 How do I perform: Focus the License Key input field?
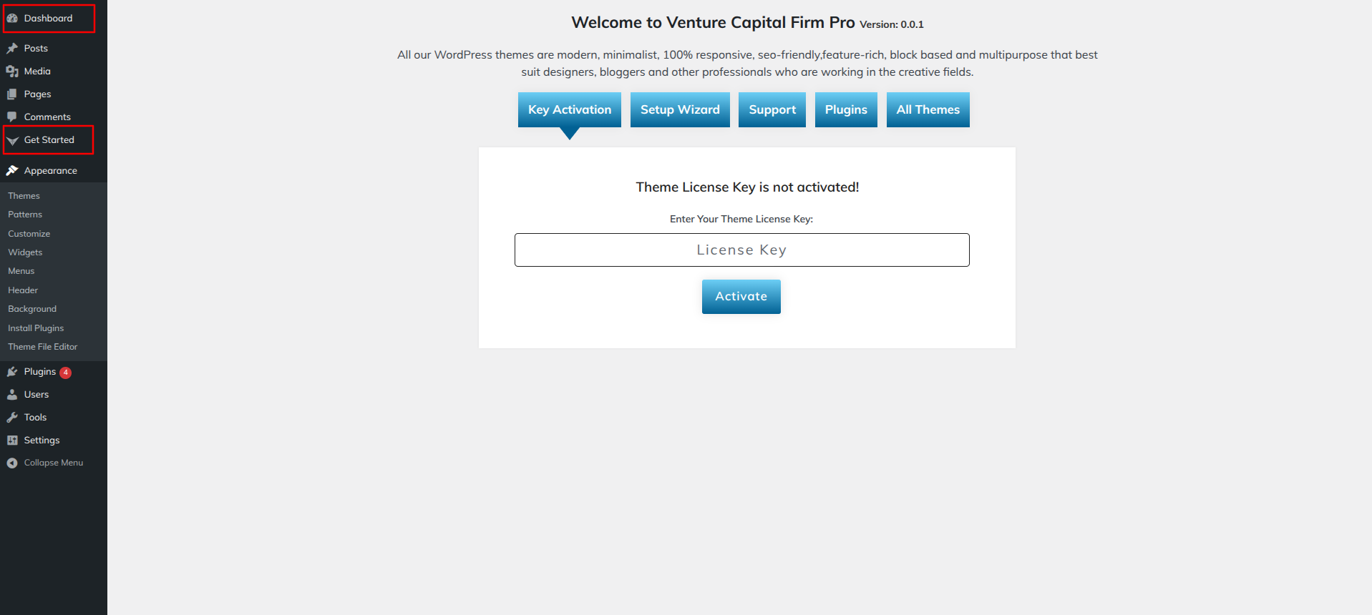coord(742,250)
